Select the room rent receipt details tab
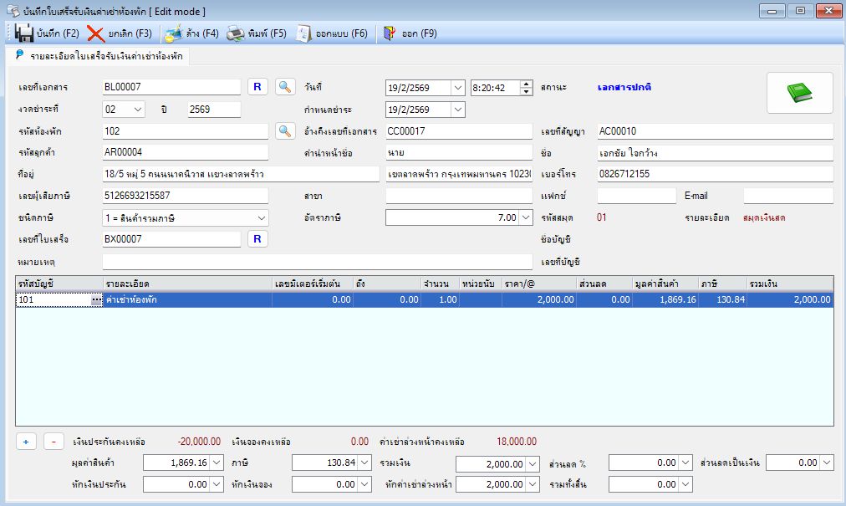 pyautogui.click(x=99, y=56)
